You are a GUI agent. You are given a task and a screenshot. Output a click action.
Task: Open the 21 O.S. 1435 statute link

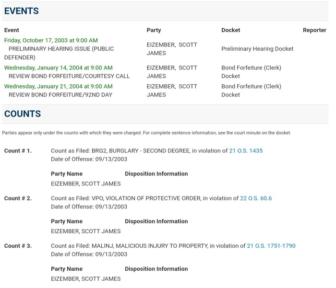point(246,150)
